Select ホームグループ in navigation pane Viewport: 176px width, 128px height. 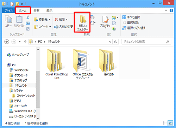tap(18, 55)
